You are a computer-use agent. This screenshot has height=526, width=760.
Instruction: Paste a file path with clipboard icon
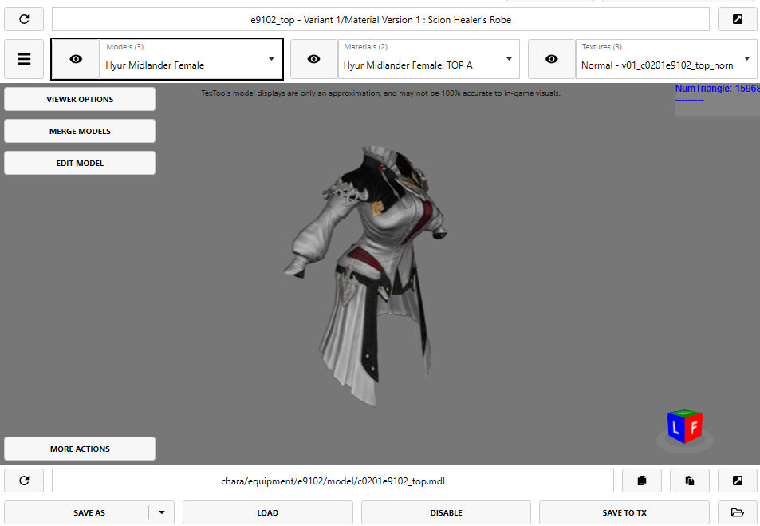(x=689, y=481)
